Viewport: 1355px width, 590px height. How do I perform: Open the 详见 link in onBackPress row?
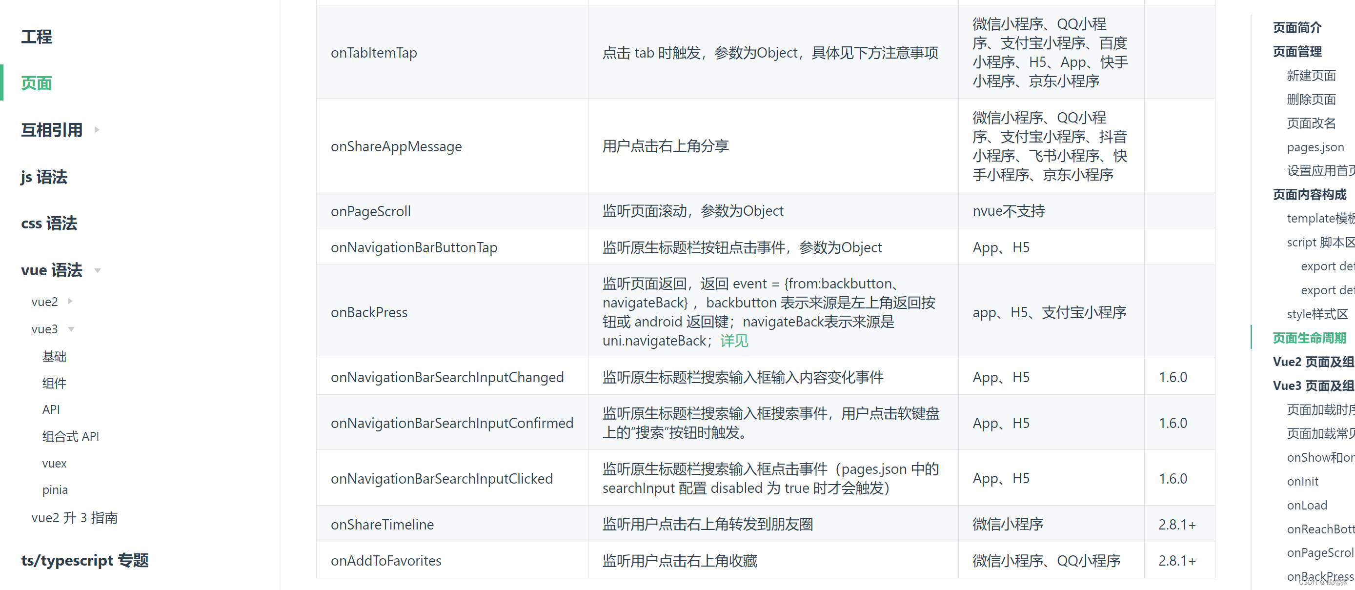tap(734, 341)
